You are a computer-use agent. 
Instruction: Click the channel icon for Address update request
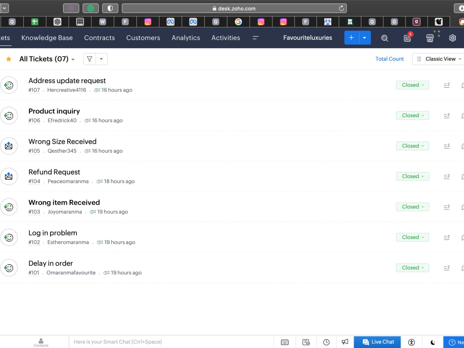[x=9, y=85]
